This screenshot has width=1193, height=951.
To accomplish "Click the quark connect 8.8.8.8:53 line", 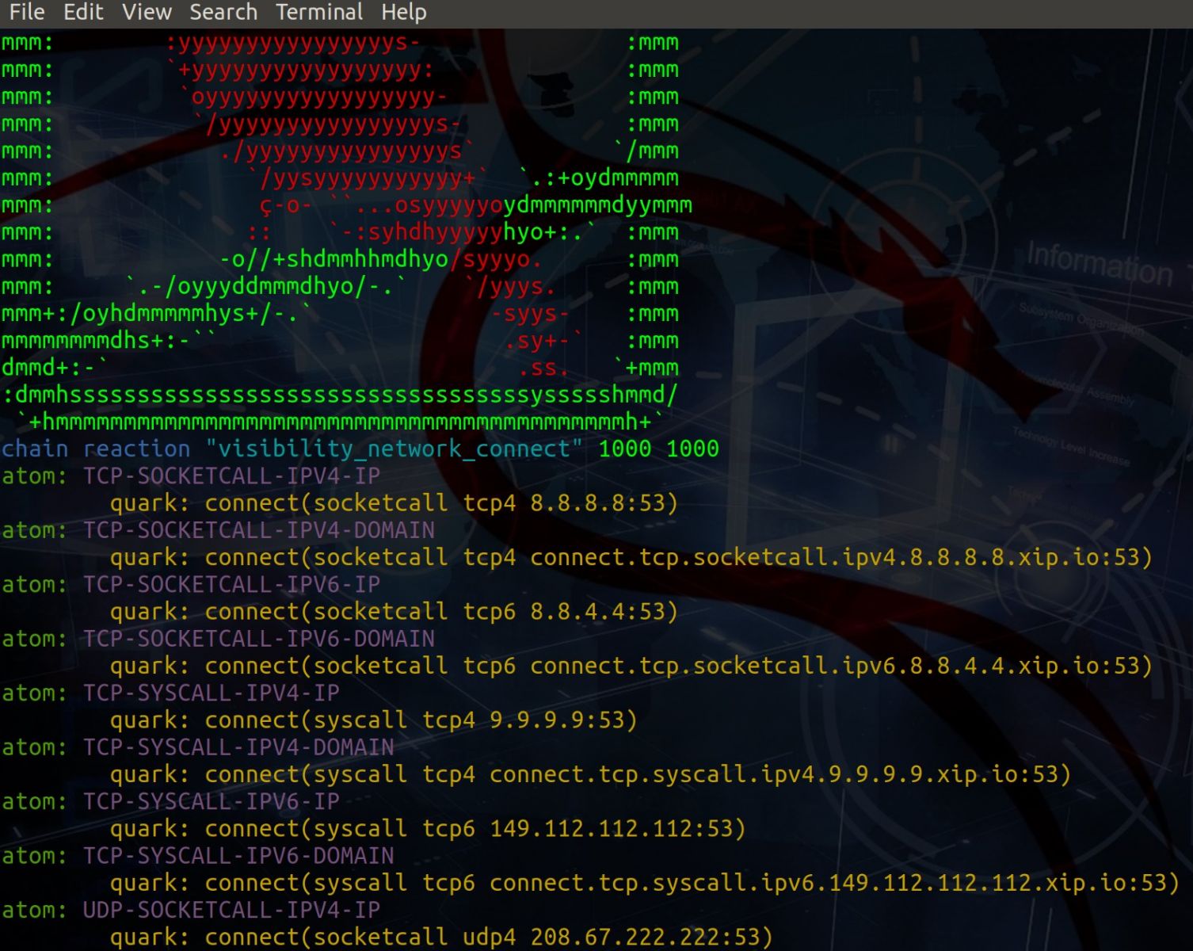I will [x=394, y=503].
